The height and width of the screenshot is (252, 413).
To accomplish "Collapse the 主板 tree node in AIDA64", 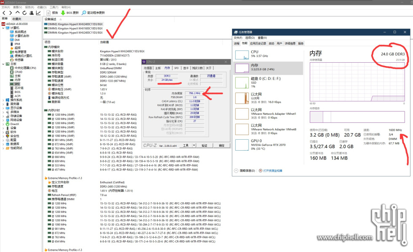I will [x=3, y=64].
